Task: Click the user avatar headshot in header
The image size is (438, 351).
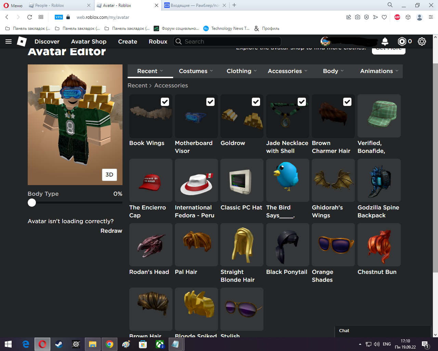Action: 325,41
